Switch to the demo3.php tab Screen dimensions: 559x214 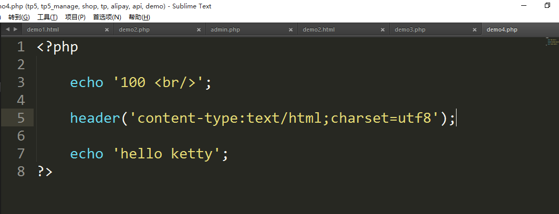[x=410, y=30]
